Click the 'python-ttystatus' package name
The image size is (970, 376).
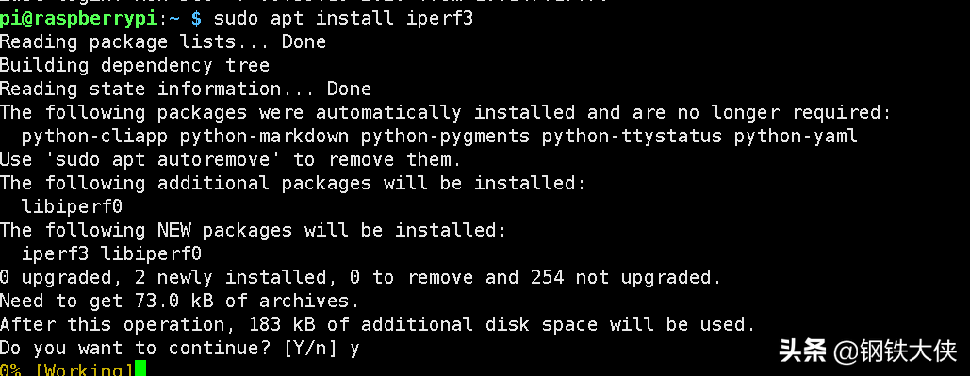click(633, 136)
